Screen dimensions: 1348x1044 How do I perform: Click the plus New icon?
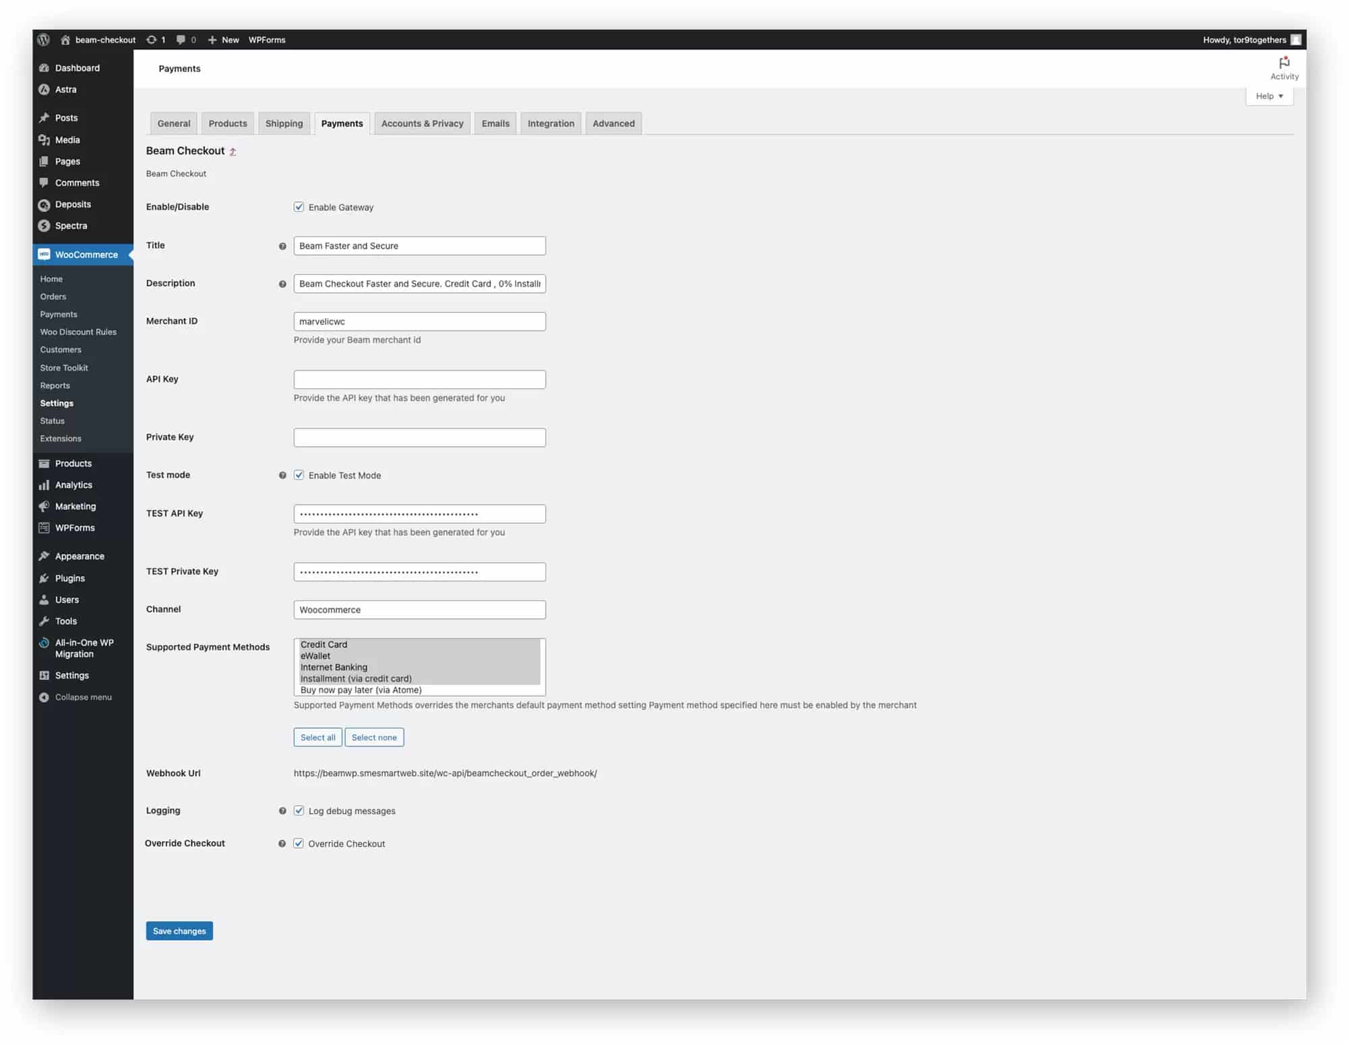click(212, 40)
